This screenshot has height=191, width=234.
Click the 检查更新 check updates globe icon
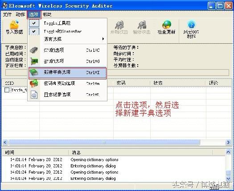click(x=167, y=25)
